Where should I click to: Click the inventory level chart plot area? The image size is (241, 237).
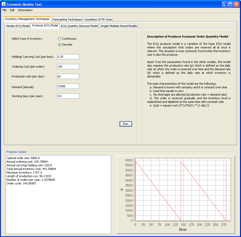tap(183, 190)
